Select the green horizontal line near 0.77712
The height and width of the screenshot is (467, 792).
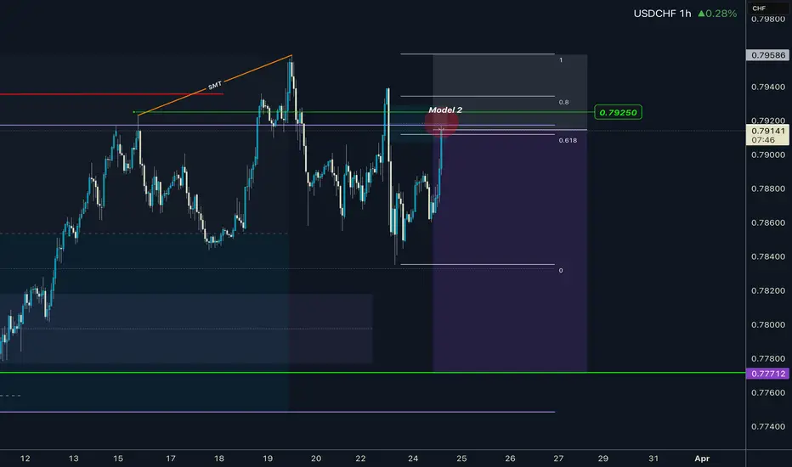373,373
